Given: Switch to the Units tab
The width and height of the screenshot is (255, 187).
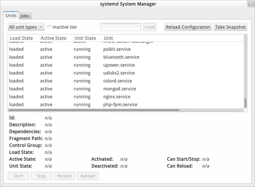Looking at the screenshot, I should click(11, 15).
